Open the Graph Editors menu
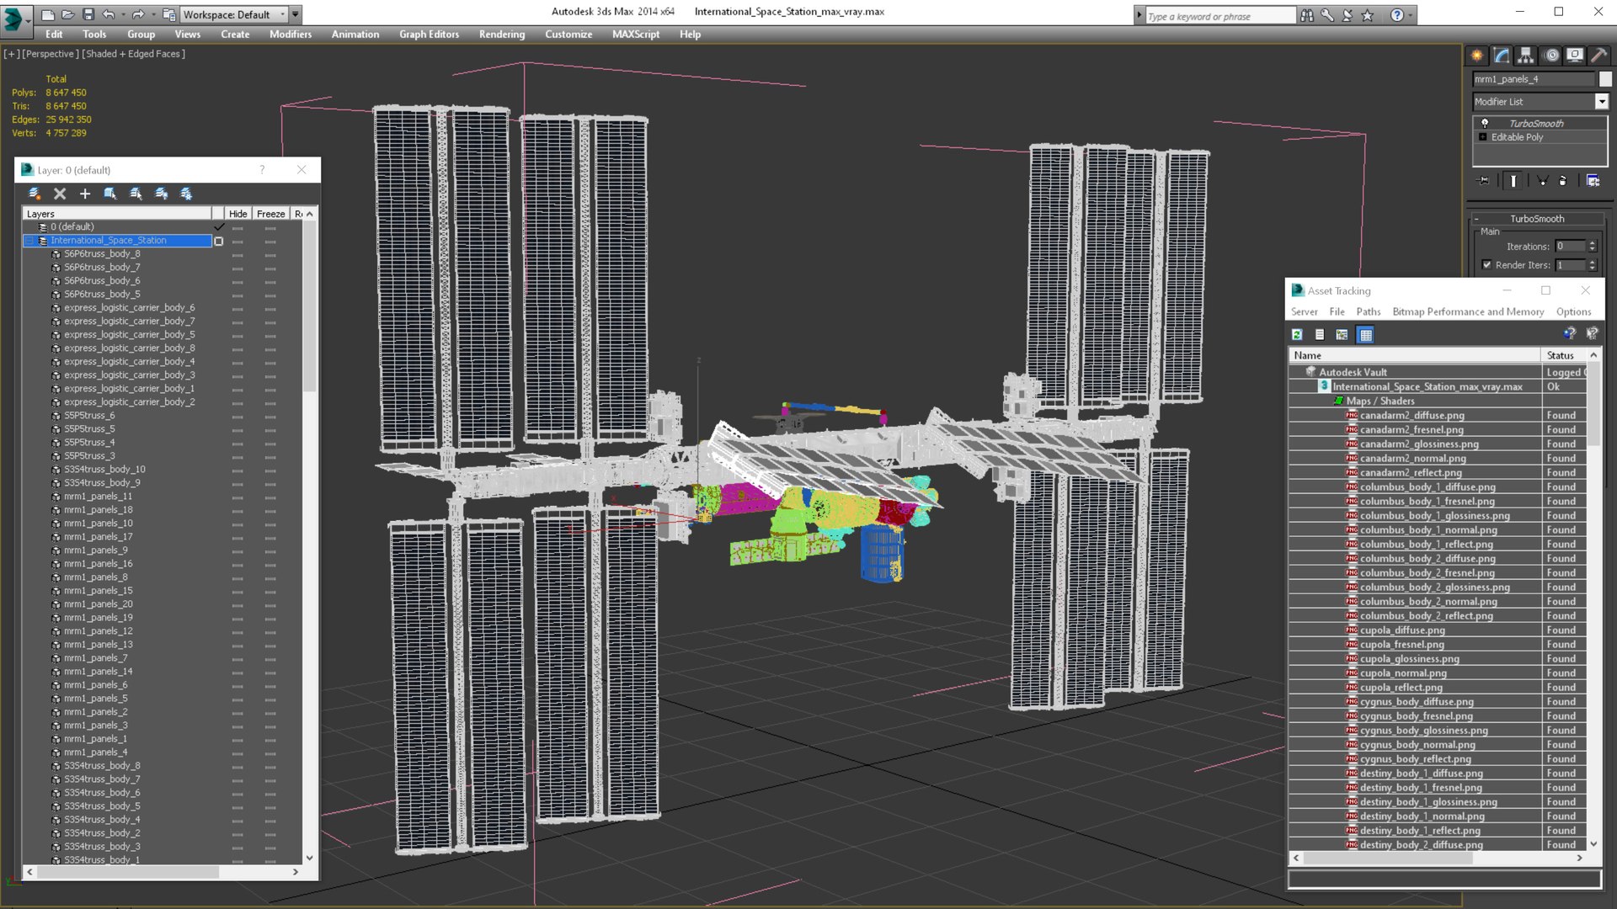Viewport: 1617px width, 909px height. click(429, 35)
